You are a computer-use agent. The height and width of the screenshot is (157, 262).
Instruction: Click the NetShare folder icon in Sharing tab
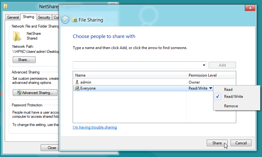pyautogui.click(x=17, y=36)
